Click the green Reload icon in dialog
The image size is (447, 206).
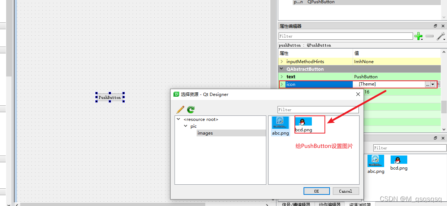(191, 110)
